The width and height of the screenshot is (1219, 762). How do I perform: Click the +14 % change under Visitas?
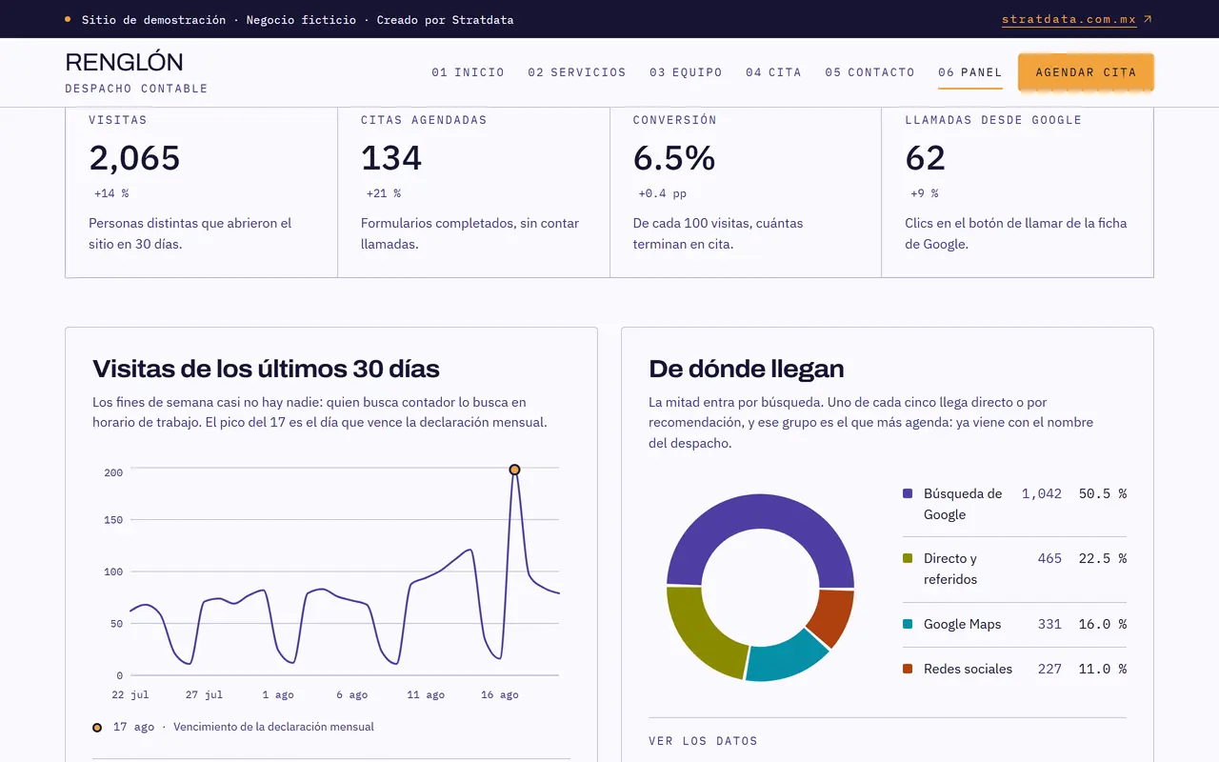tap(111, 193)
